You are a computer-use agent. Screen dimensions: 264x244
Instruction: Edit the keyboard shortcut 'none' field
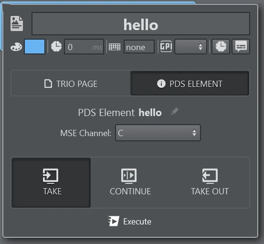[139, 47]
